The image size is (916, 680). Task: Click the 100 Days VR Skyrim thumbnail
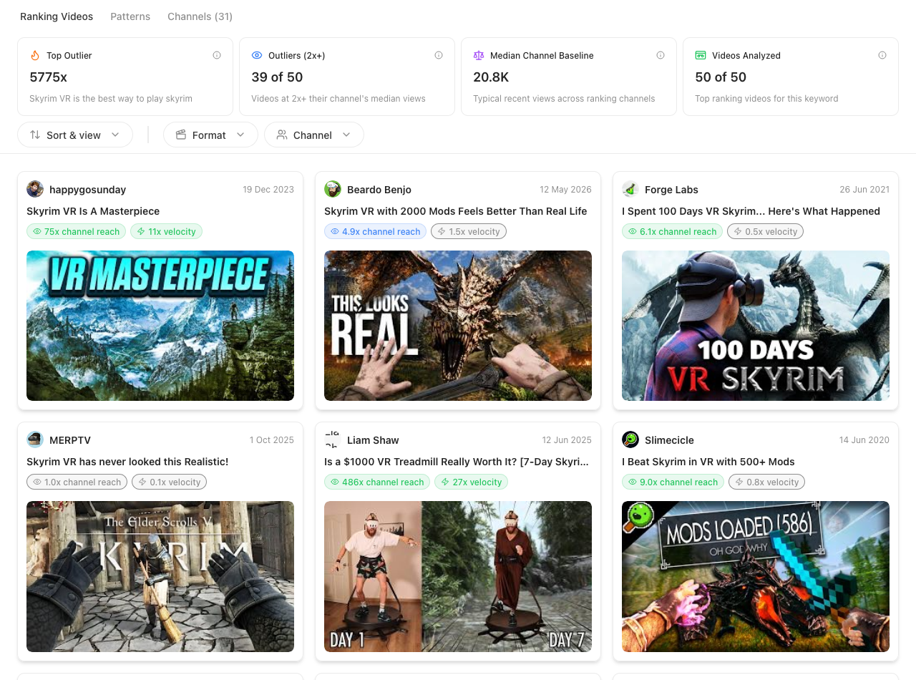pyautogui.click(x=756, y=326)
